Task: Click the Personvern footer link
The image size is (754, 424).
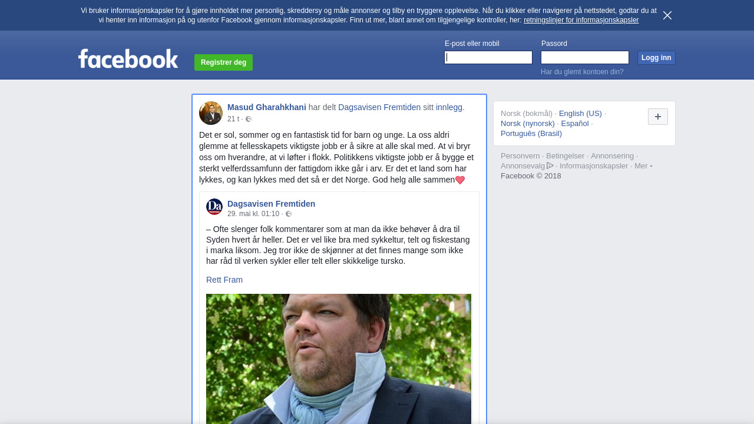Action: [520, 156]
